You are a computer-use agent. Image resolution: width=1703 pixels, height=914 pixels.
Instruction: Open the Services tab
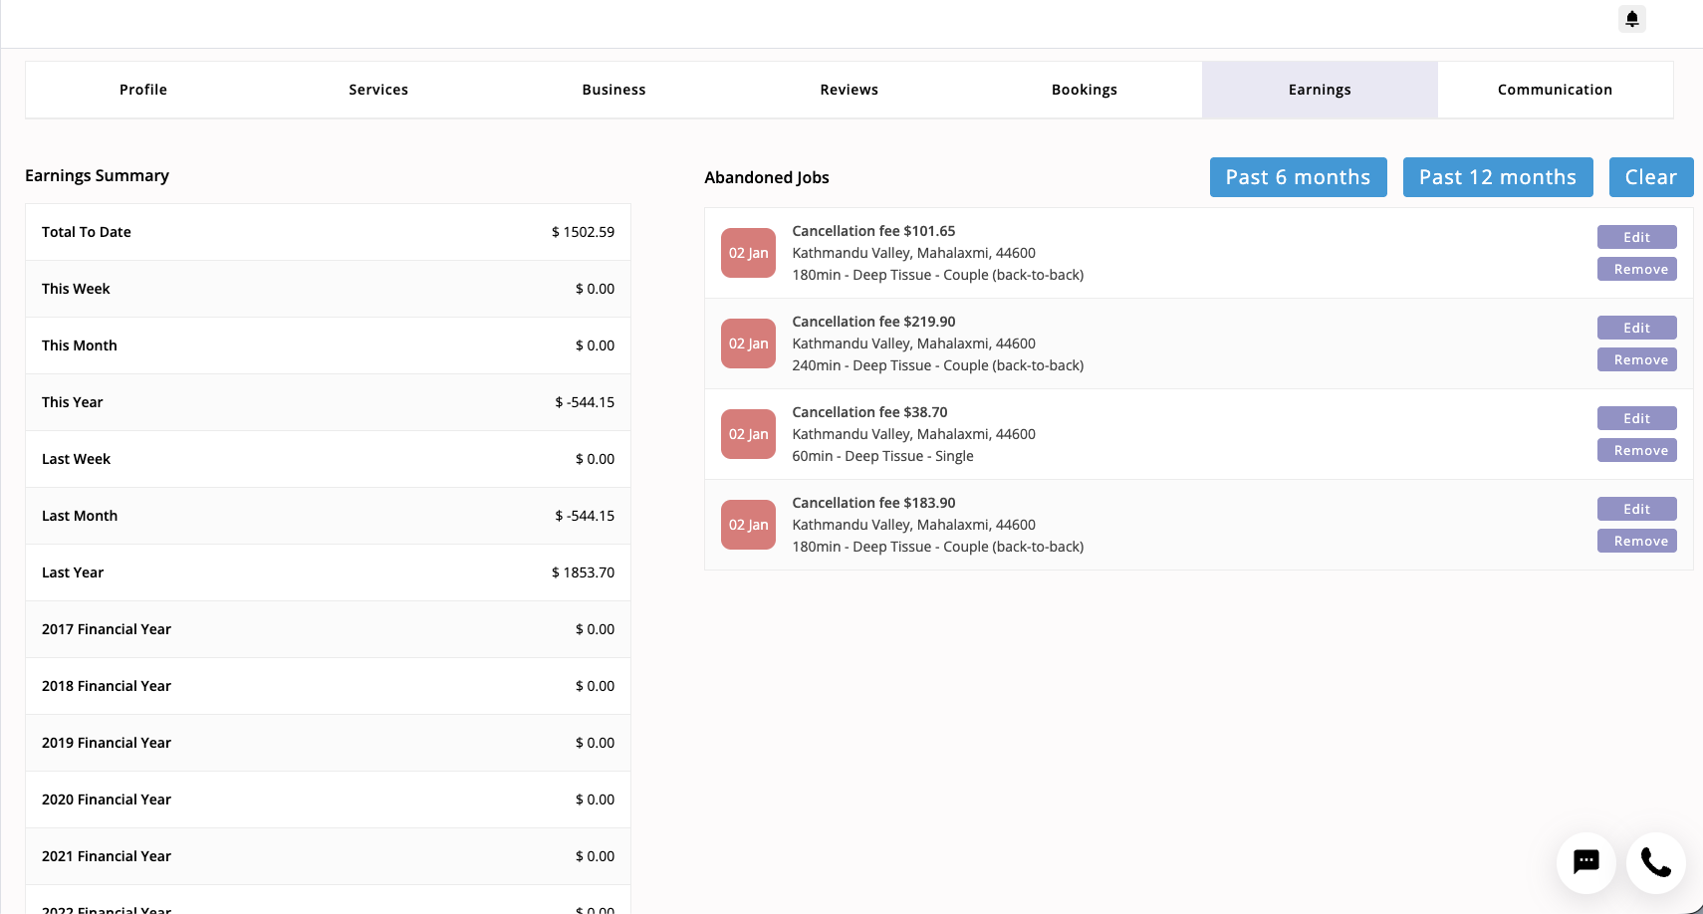click(x=378, y=90)
